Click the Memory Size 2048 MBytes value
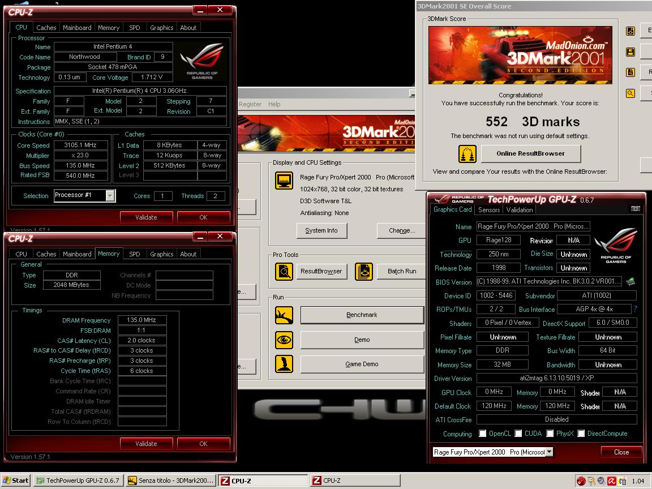The width and height of the screenshot is (652, 489). tap(71, 285)
